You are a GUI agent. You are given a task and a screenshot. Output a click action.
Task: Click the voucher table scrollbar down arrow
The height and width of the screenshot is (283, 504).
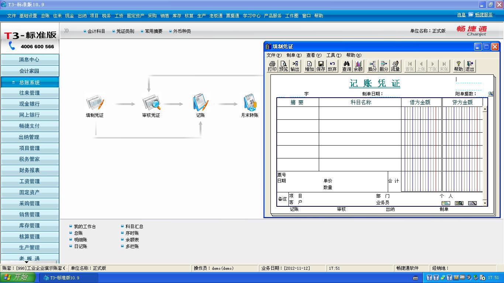485,203
